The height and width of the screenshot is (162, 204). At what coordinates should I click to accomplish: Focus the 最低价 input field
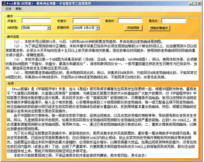click(x=174, y=21)
